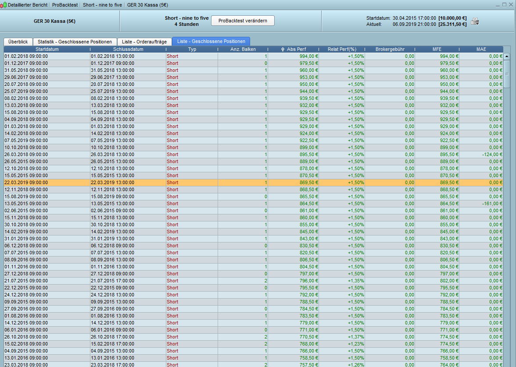Sort by the Brokergebühr column header
Viewport: 516px width, 367px height.
[x=390, y=49]
